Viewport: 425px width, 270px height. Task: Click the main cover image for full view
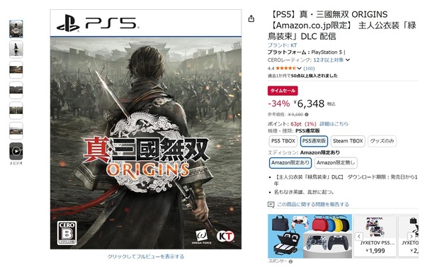[146, 129]
